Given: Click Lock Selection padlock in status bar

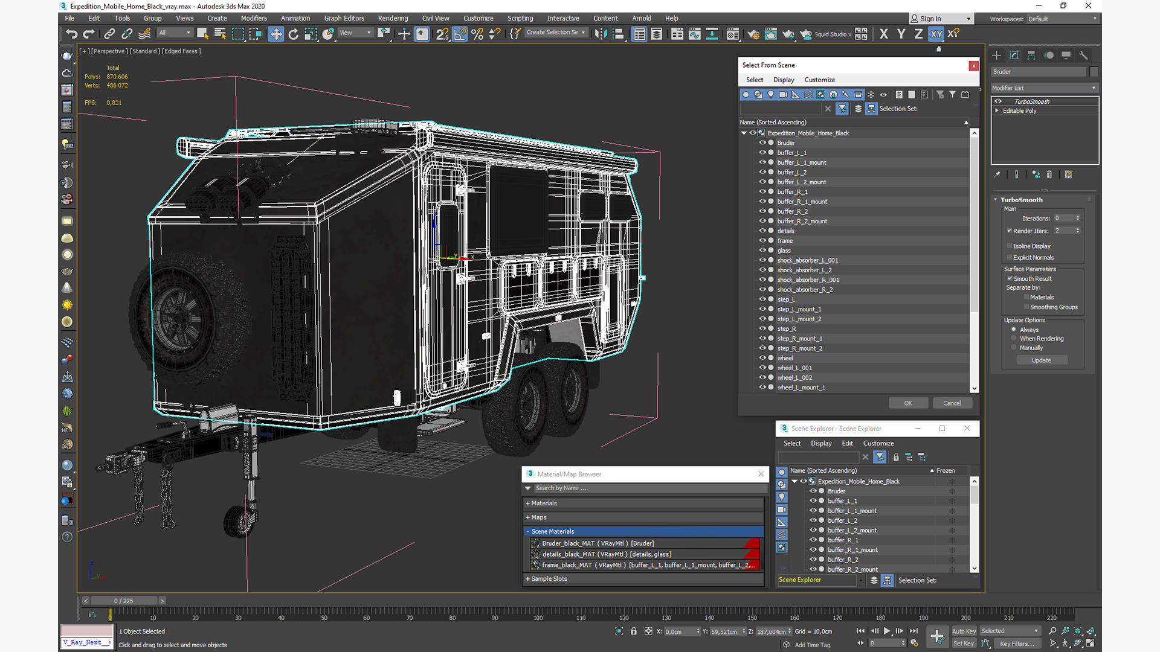Looking at the screenshot, I should [634, 631].
